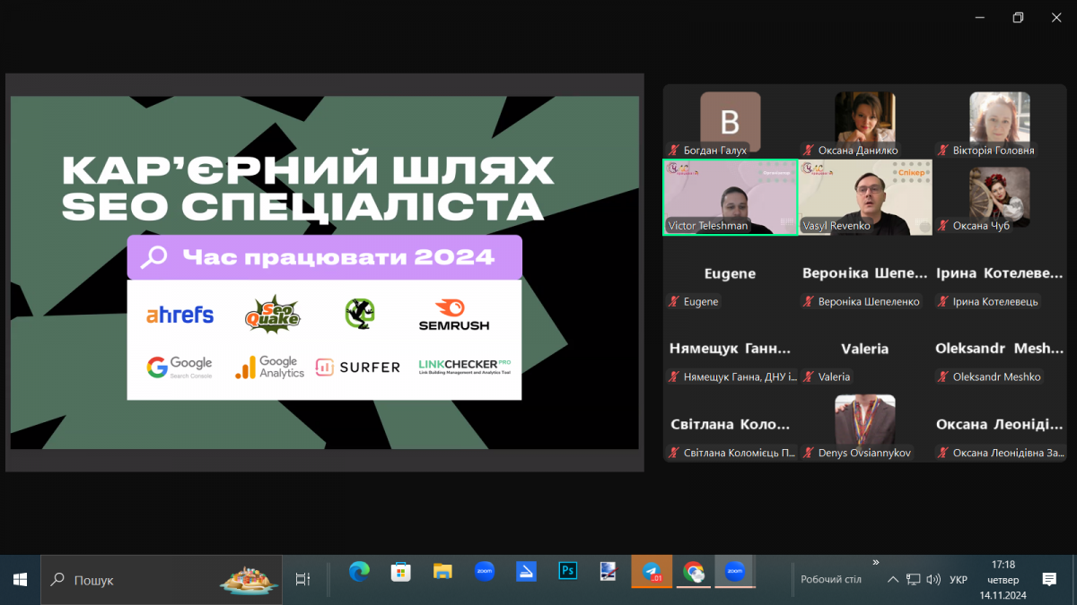The width and height of the screenshot is (1077, 605).
Task: Click the Пошук search box
Action: (x=135, y=580)
